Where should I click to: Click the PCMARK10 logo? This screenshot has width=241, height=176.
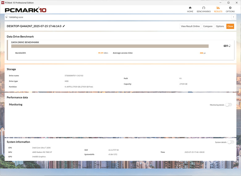click(26, 10)
